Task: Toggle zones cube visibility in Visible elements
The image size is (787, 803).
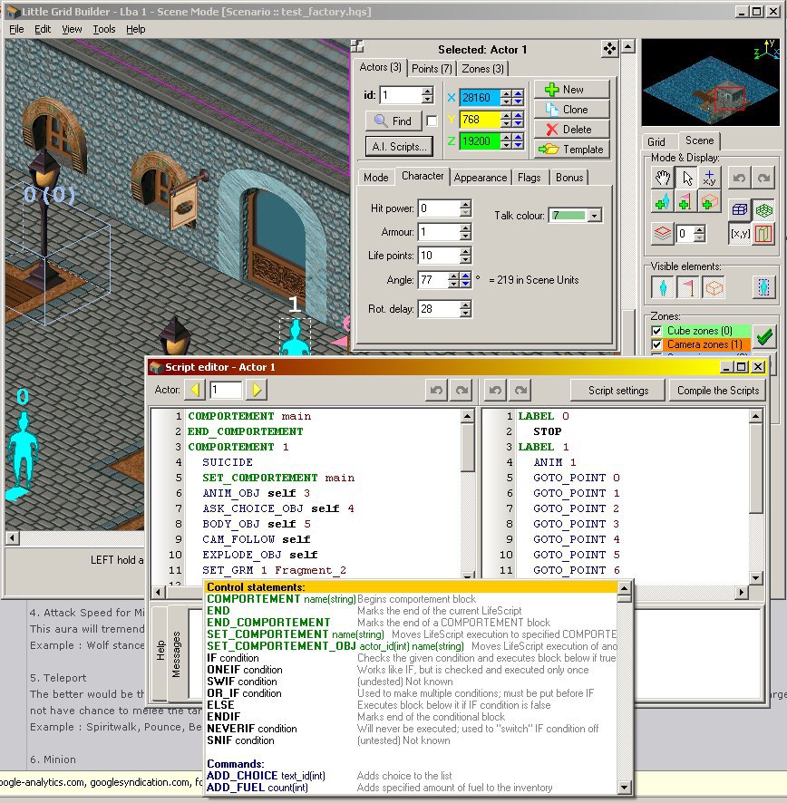Action: tap(714, 287)
